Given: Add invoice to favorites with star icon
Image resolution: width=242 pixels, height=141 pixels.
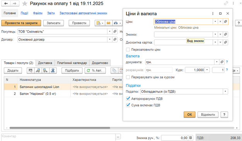Looking at the screenshot, I should coord(25,3).
